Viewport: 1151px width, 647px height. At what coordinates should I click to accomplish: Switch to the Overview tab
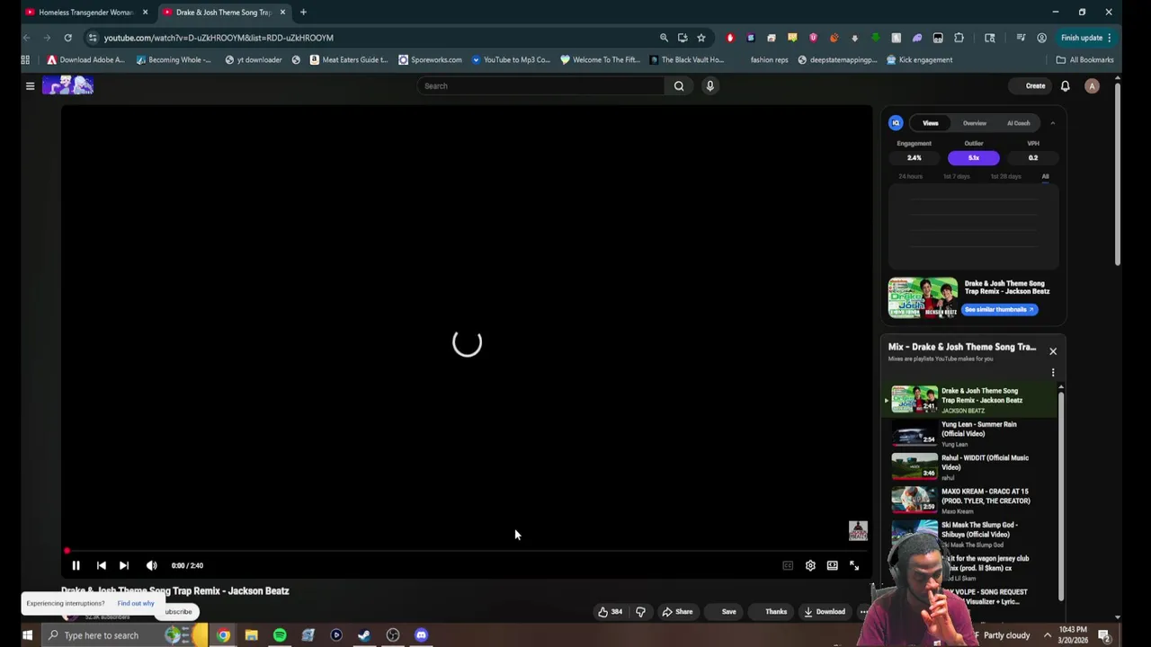975,123
